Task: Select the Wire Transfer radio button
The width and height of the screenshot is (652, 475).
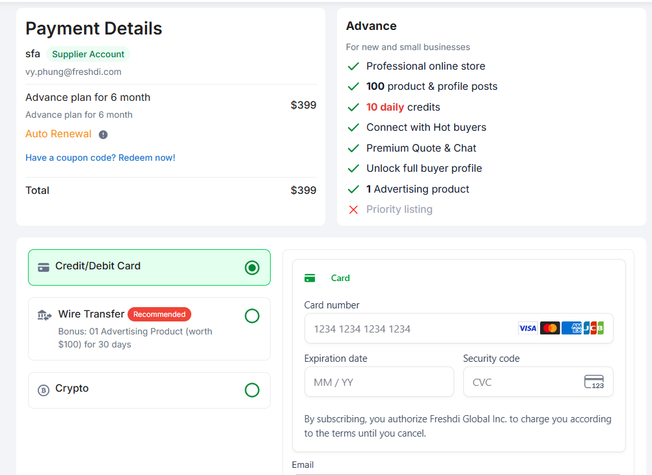Action: [x=252, y=316]
